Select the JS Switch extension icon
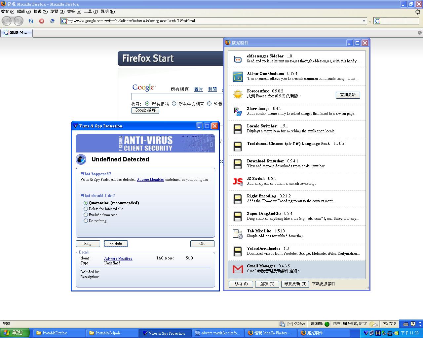This screenshot has height=338, width=423. (x=238, y=181)
